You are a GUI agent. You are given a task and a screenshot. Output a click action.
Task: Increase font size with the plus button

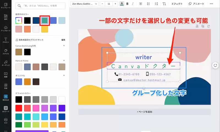115,4
